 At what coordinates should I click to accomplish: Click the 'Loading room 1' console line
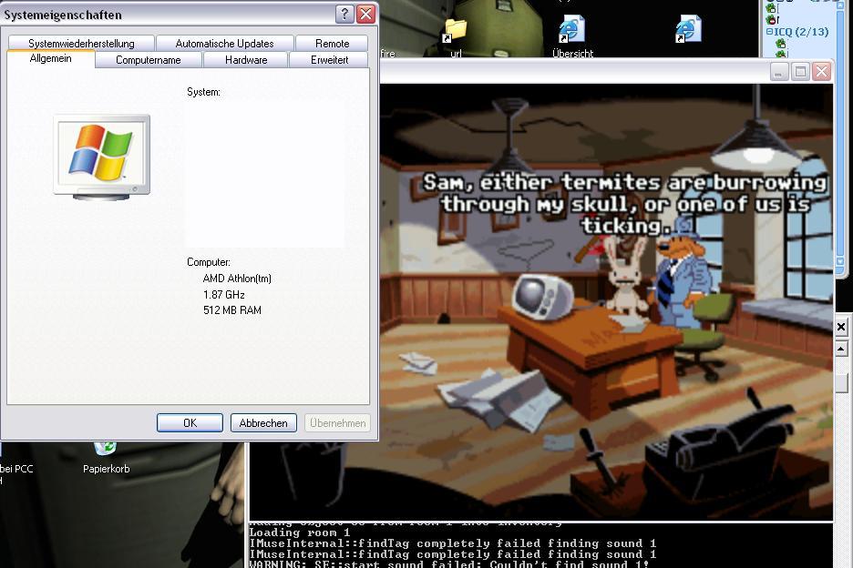point(299,532)
